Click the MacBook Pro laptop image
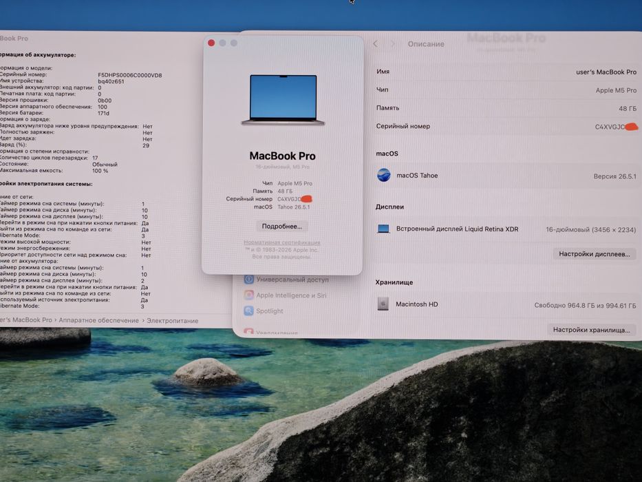Image resolution: width=642 pixels, height=482 pixels. tap(283, 100)
